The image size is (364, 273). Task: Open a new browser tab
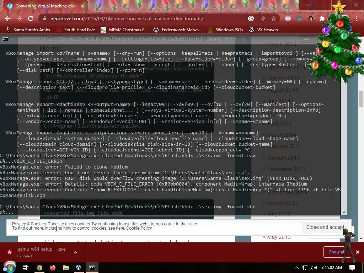coord(96,6)
